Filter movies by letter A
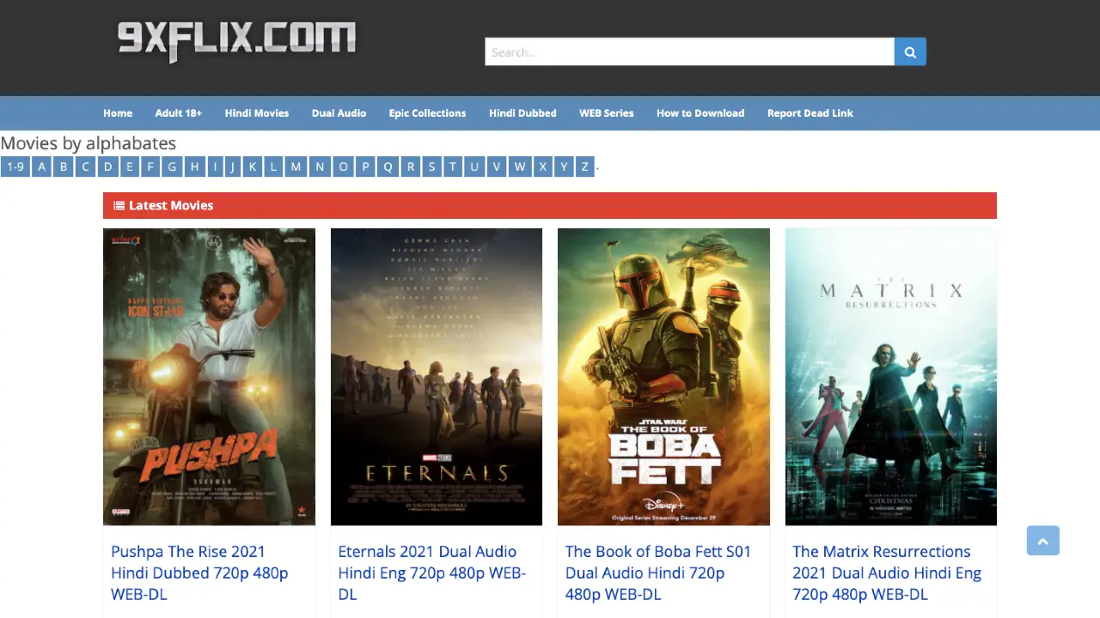The image size is (1100, 618). pyautogui.click(x=42, y=167)
